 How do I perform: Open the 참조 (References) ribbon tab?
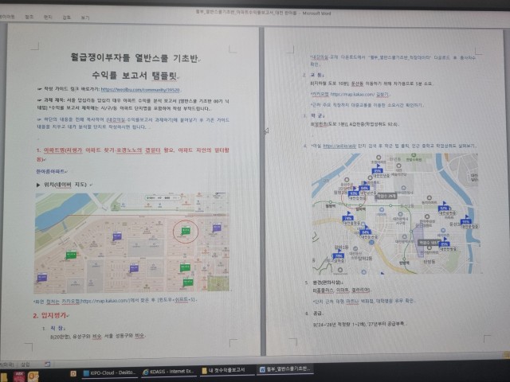tap(29, 17)
